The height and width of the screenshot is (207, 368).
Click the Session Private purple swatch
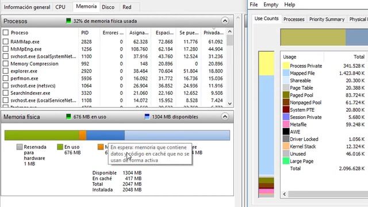[x=286, y=117]
